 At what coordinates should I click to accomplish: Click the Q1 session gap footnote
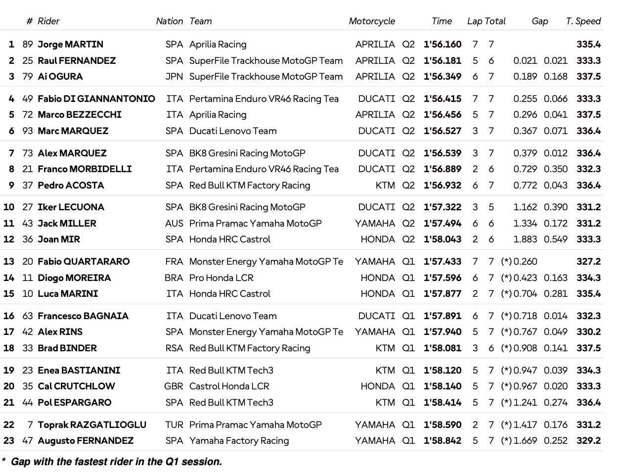(x=112, y=462)
